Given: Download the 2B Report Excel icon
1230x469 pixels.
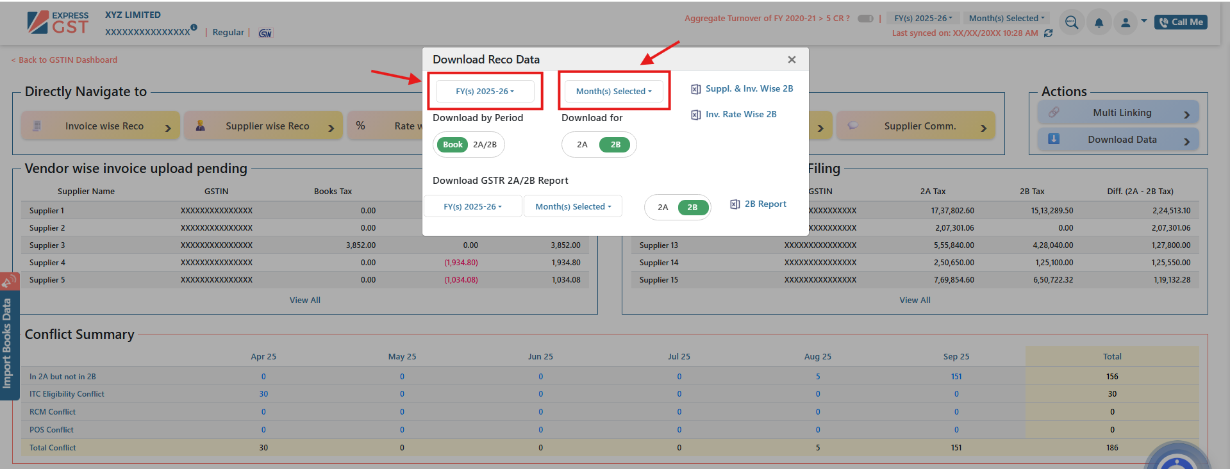Looking at the screenshot, I should [x=735, y=204].
